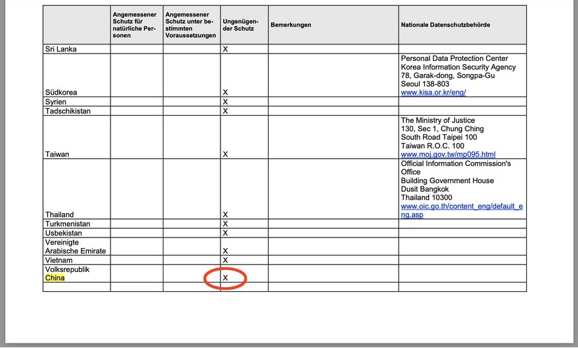Open the www.moj.gov.tw/mp095.html link
The image size is (578, 348).
click(x=448, y=154)
